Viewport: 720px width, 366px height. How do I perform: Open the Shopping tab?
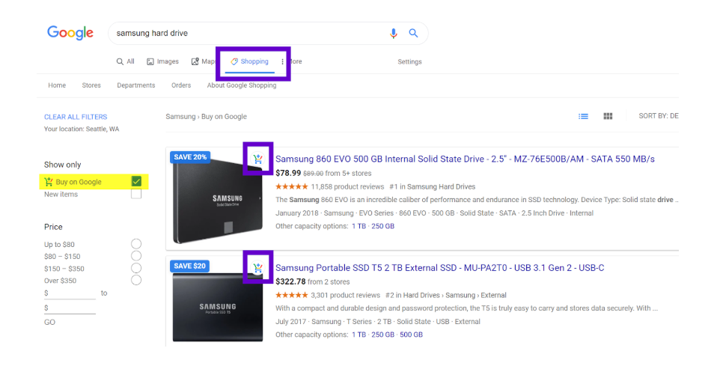pyautogui.click(x=250, y=61)
